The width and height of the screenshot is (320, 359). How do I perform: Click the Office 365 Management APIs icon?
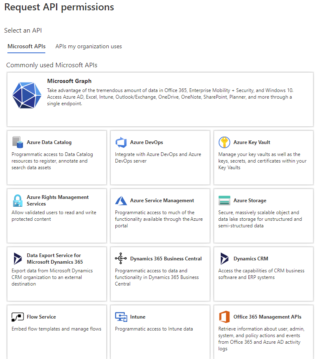point(224,317)
